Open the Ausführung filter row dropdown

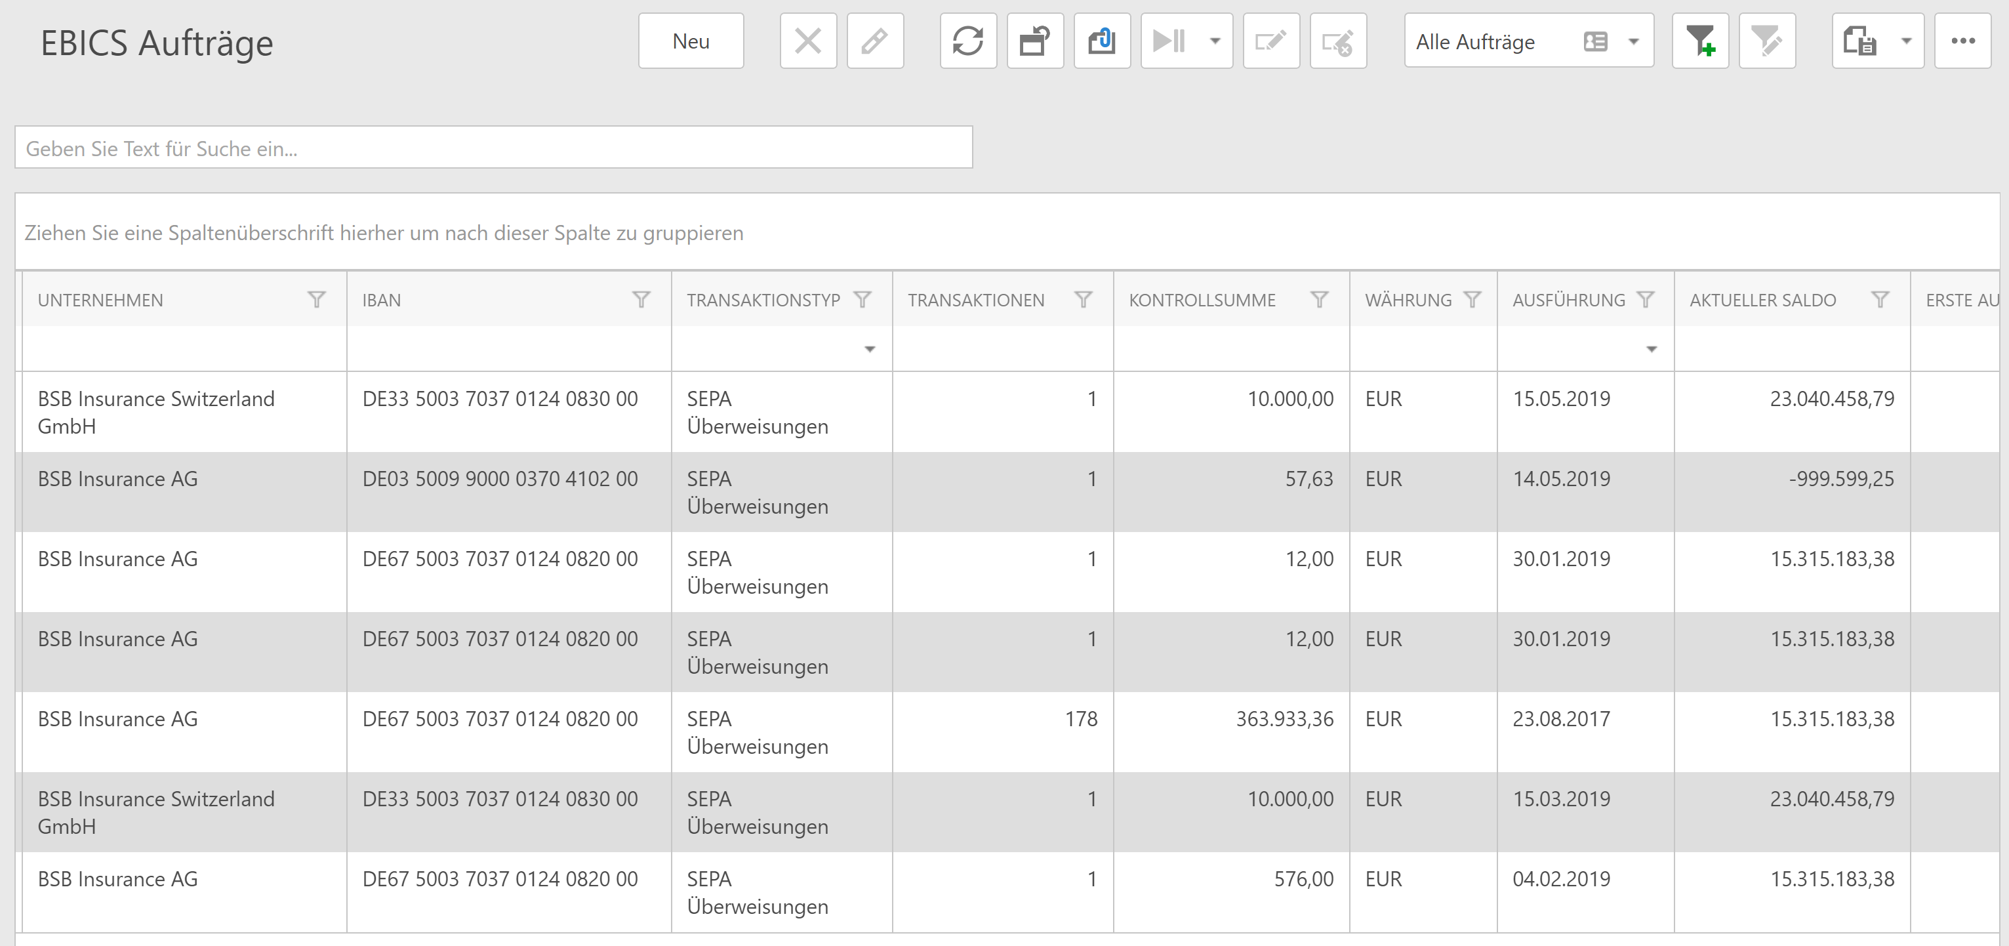1651,350
